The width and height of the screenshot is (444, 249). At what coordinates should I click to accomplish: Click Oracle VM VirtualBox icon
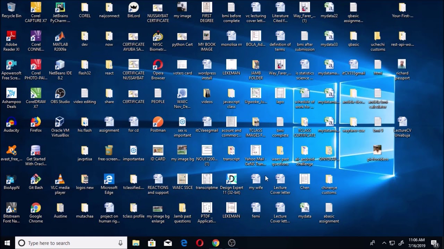point(60,127)
